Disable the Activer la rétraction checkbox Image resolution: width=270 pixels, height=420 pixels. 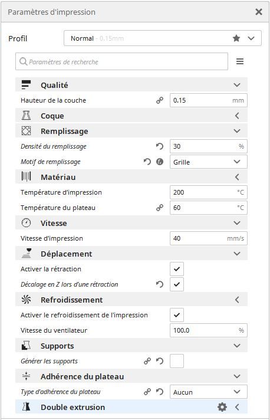[177, 269]
